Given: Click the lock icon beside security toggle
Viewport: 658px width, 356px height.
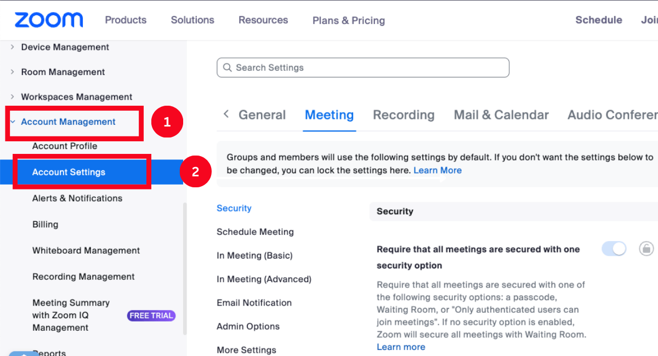Looking at the screenshot, I should coord(646,249).
